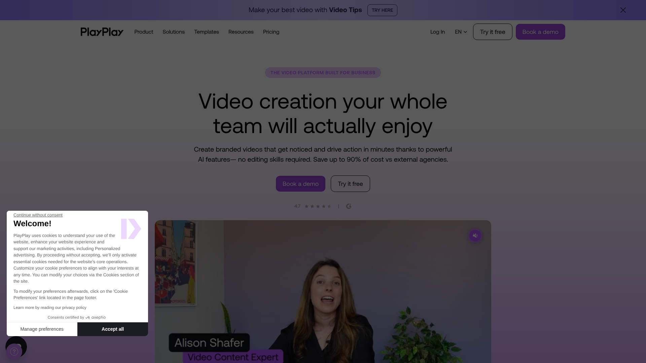Viewport: 646px width, 363px height.
Task: Click the G2 logo next to the rating
Action: 349,206
